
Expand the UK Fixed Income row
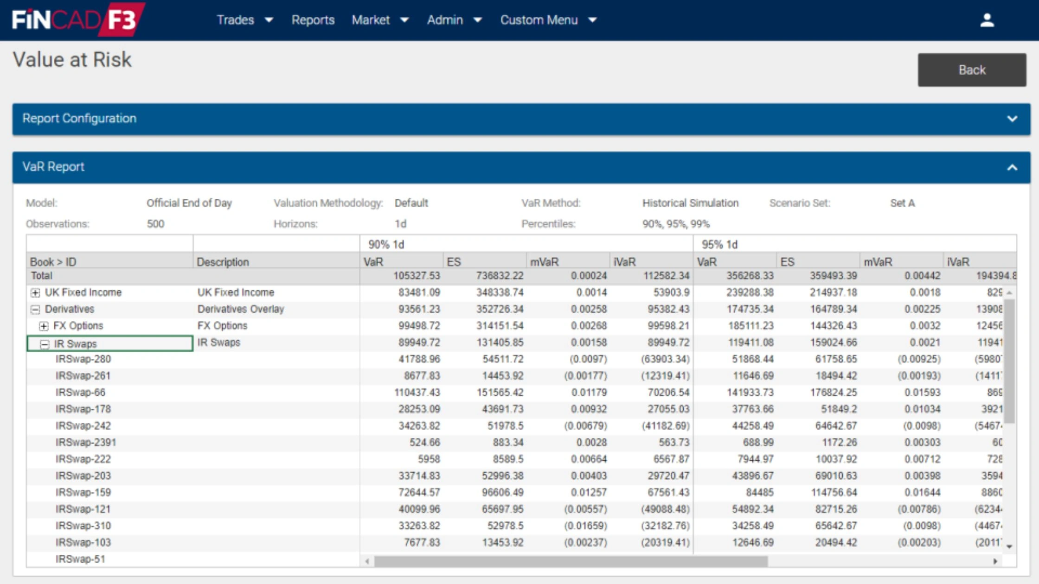pos(35,293)
